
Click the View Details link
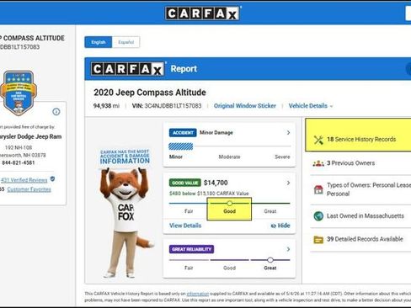(185, 226)
